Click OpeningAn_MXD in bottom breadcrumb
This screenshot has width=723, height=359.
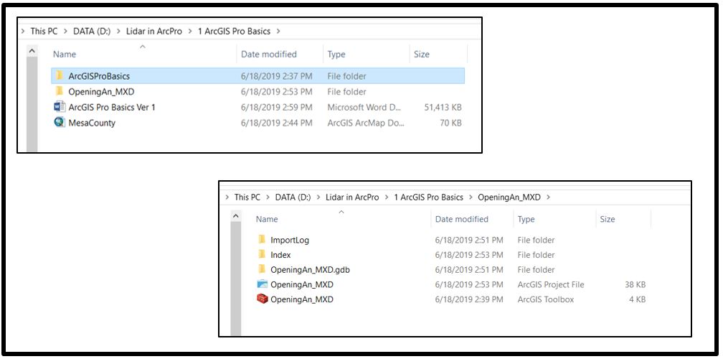point(509,197)
